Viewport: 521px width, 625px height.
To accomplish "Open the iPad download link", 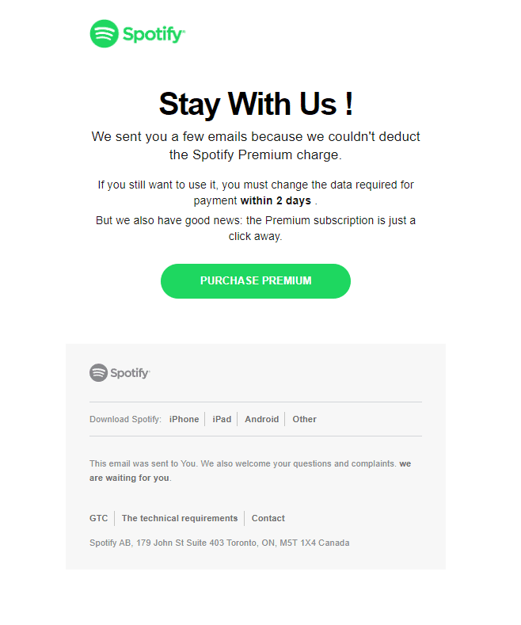I will click(x=222, y=419).
